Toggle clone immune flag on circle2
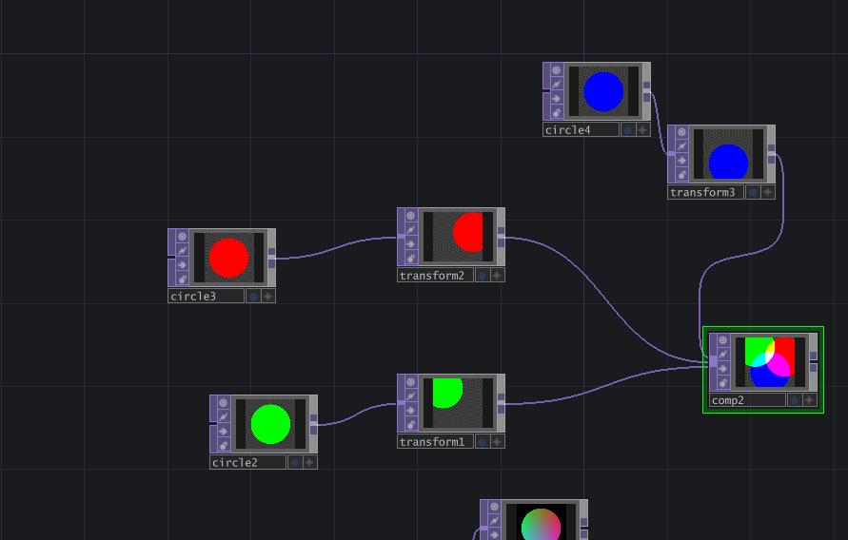The width and height of the screenshot is (848, 540). tap(224, 417)
